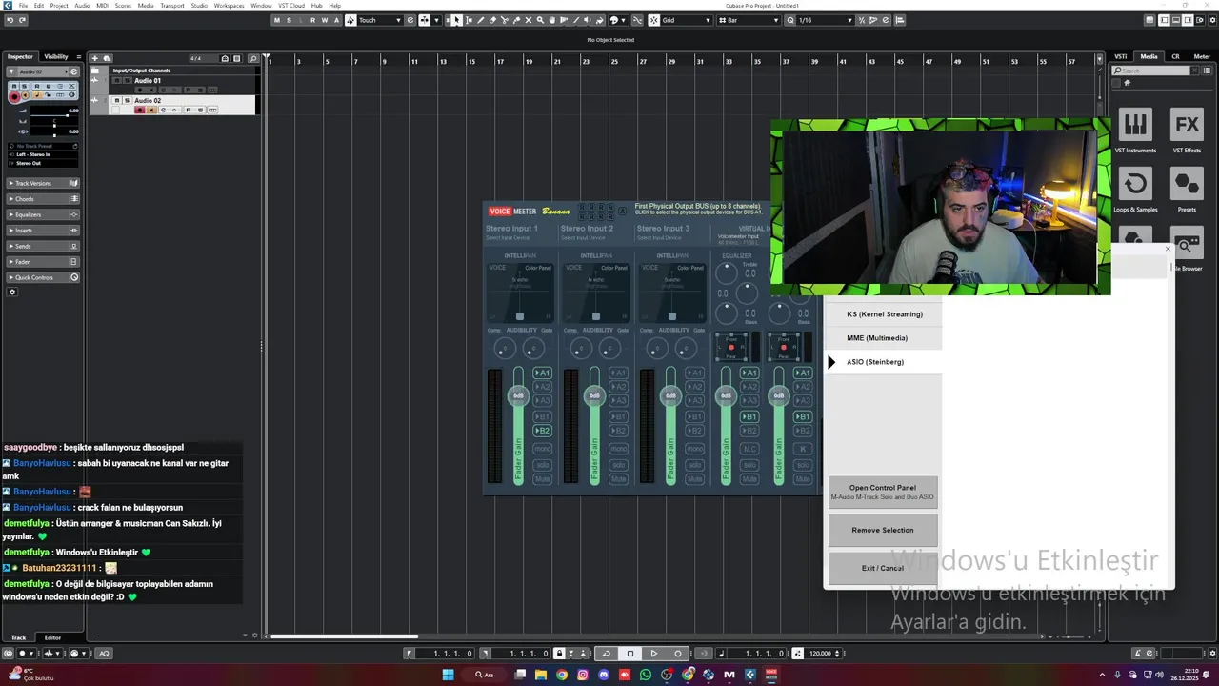Expand the Equalizers inspector section
The width and height of the screenshot is (1219, 686).
point(44,214)
